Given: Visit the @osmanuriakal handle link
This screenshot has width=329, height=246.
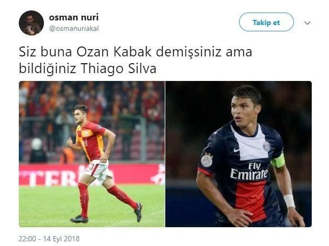Looking at the screenshot, I should point(74,29).
